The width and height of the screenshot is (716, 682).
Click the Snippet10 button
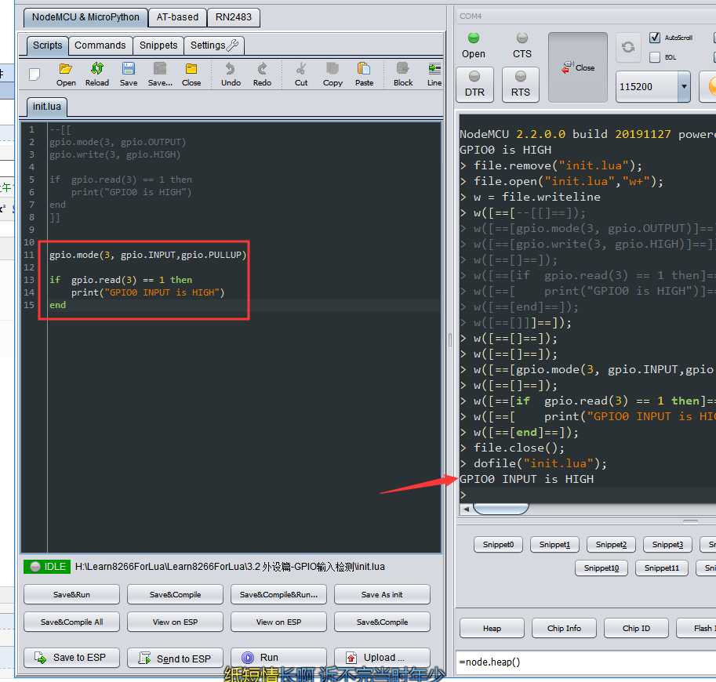tap(602, 568)
